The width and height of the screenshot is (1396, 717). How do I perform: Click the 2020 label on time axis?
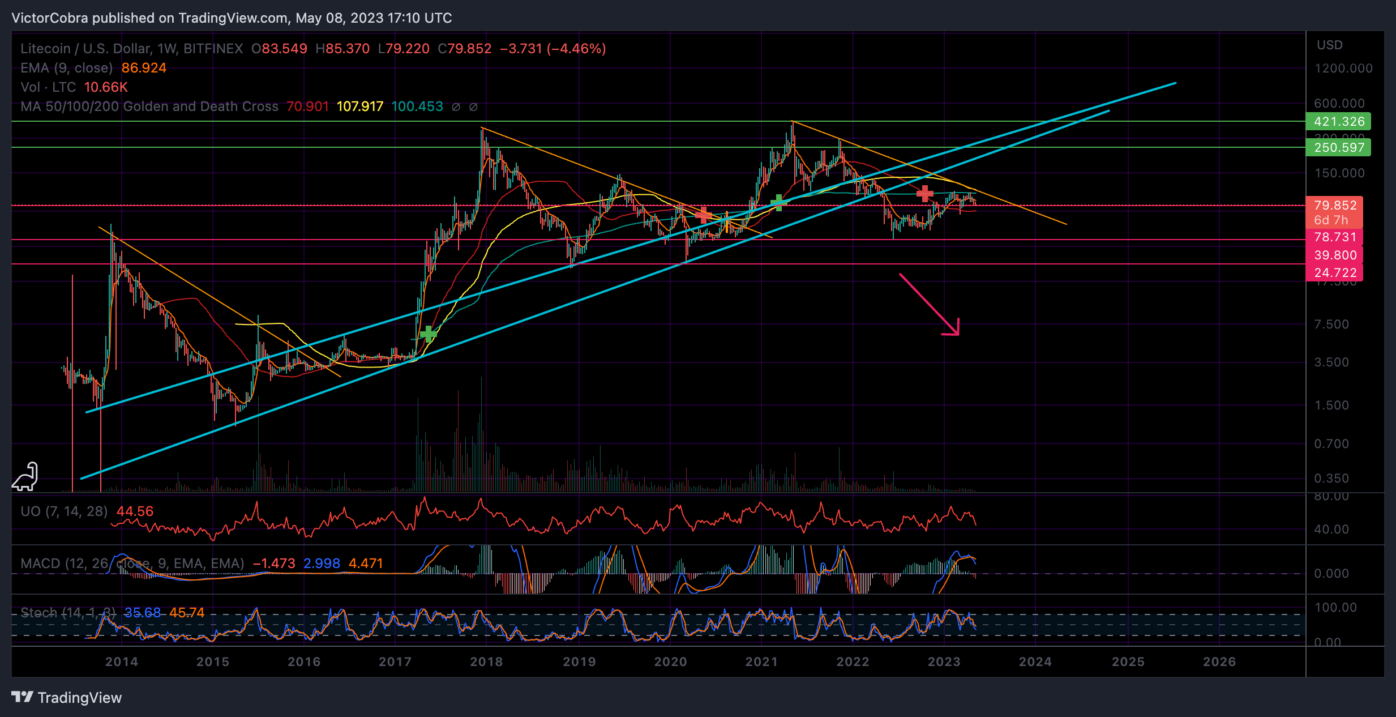670,662
